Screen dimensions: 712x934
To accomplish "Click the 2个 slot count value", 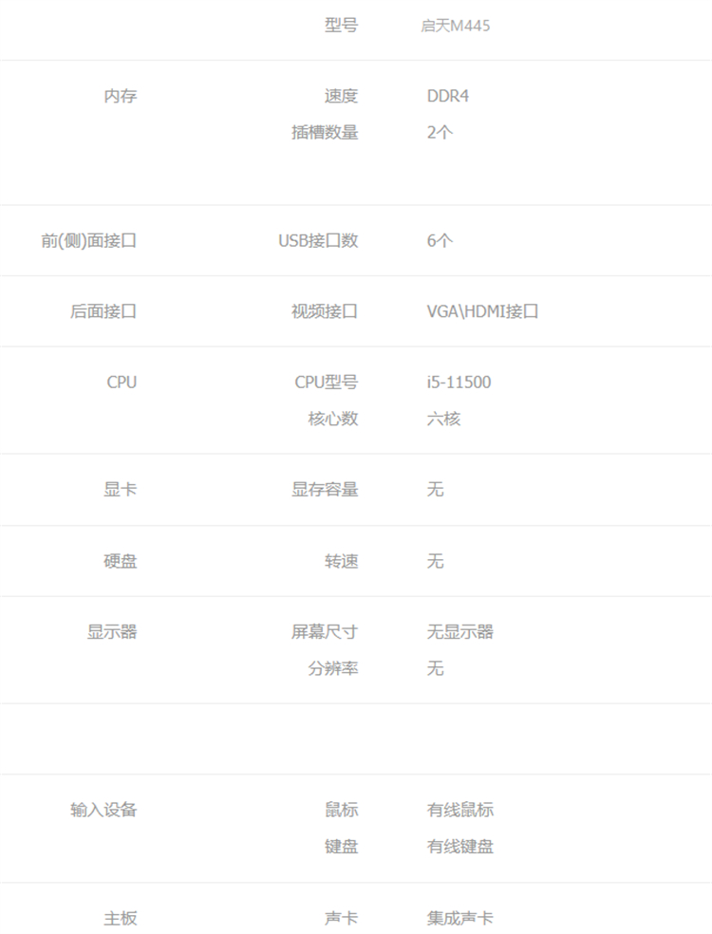I will (x=440, y=133).
